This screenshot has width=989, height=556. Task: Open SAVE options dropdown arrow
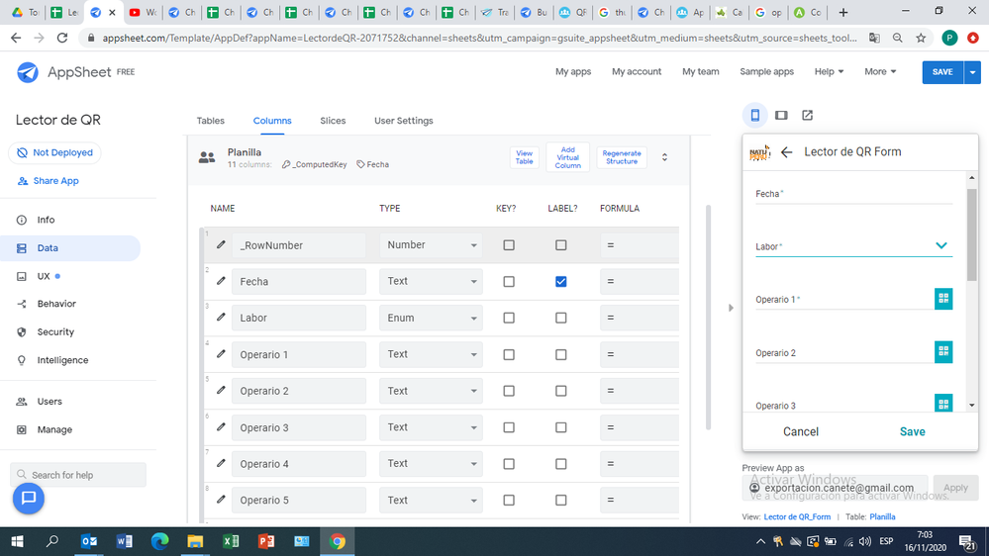pyautogui.click(x=972, y=72)
